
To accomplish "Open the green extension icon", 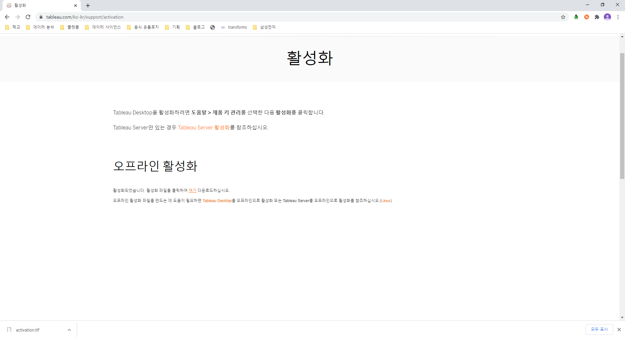I will tap(576, 17).
